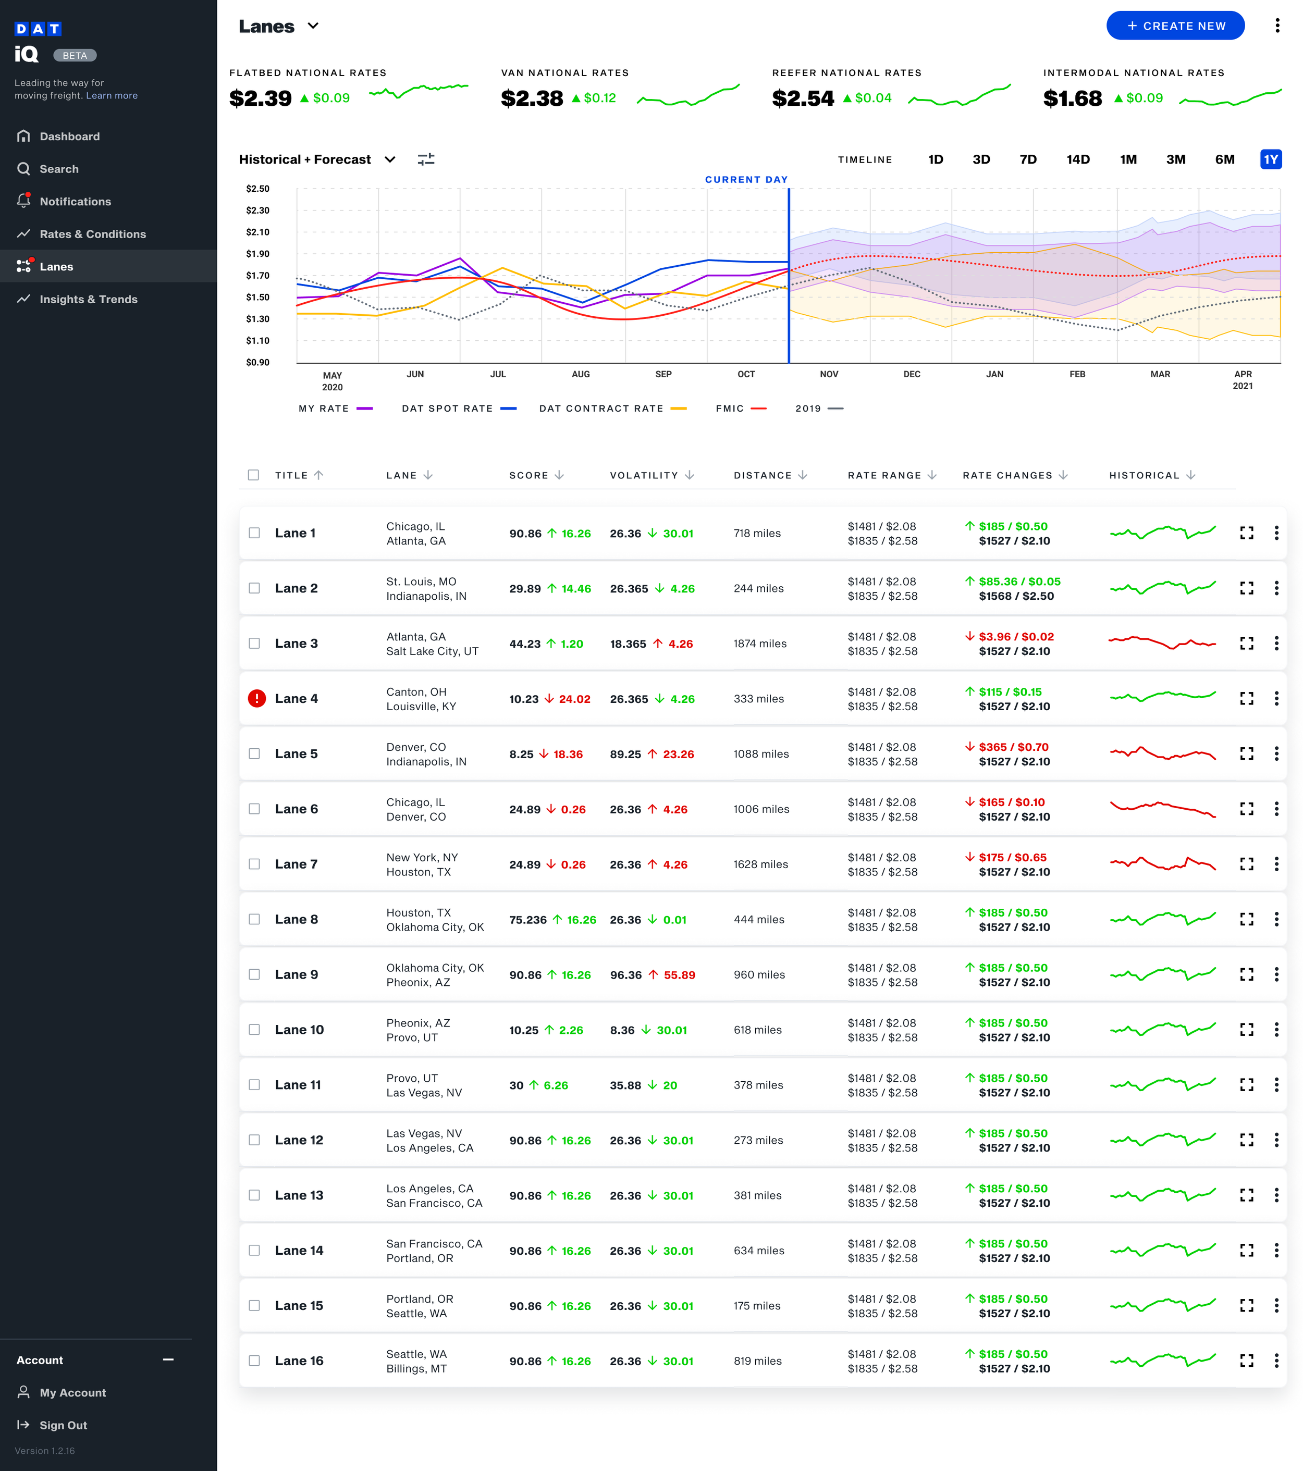Open the kebab menu on Lane 5 row
The image size is (1303, 1471).
point(1277,753)
